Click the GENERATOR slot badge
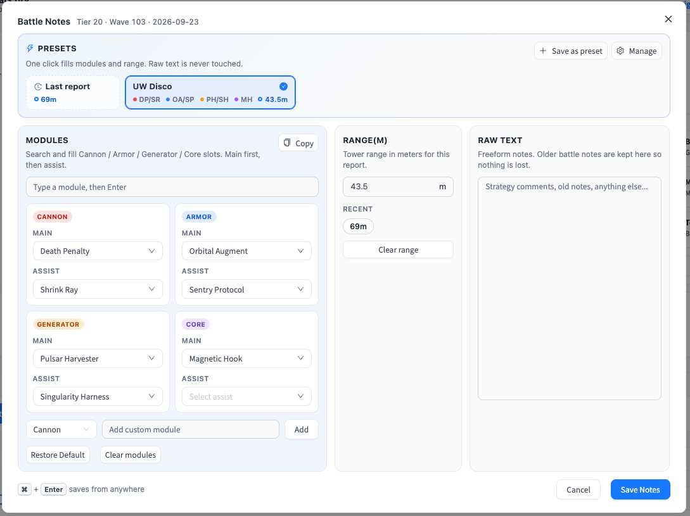Viewport: 690px width, 516px height. 58,324
